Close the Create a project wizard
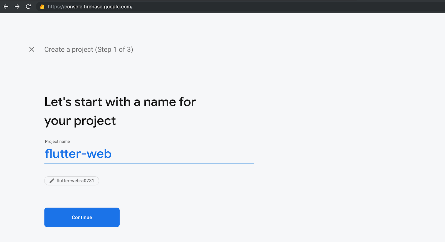Screen dimensions: 445x242 pos(32,49)
